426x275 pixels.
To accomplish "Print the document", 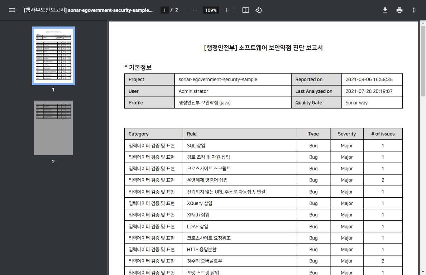I will tap(399, 10).
